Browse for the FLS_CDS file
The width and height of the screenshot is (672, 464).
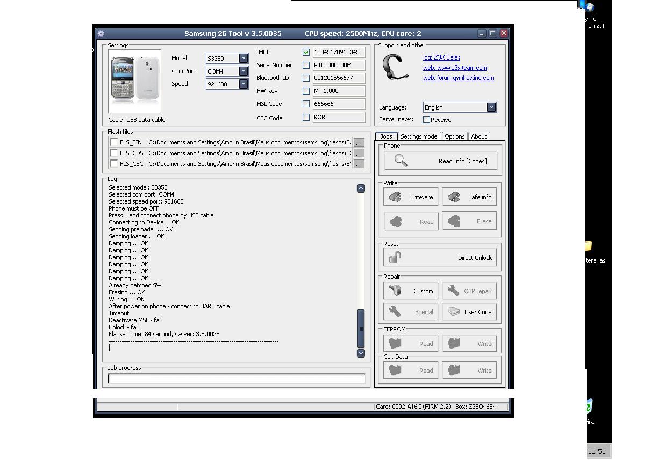(359, 153)
